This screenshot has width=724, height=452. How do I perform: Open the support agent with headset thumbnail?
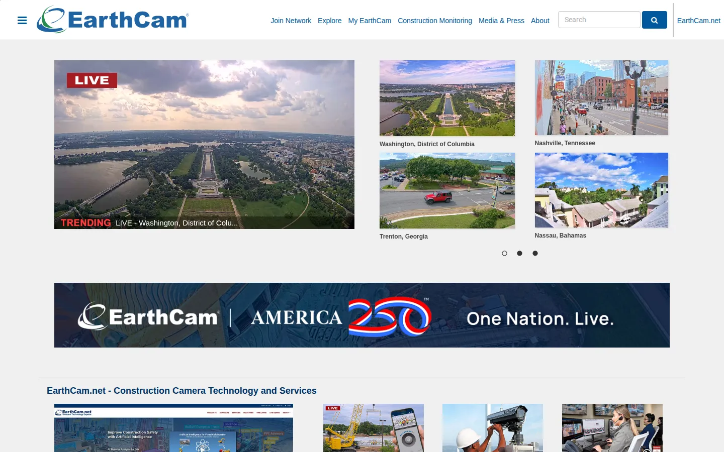coord(612,428)
